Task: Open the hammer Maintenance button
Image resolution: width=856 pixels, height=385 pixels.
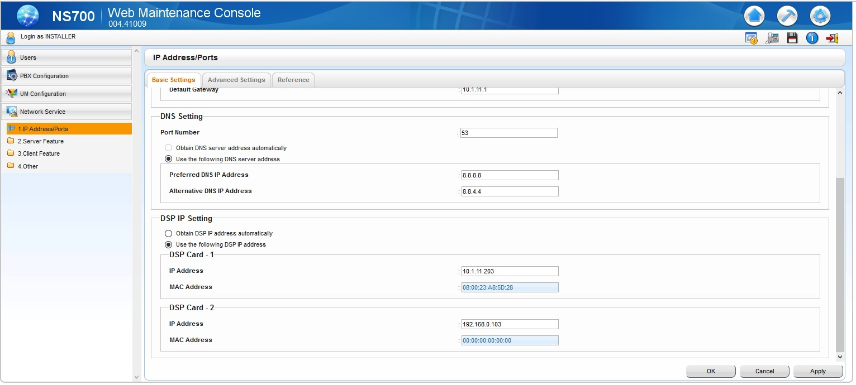Action: coord(787,16)
